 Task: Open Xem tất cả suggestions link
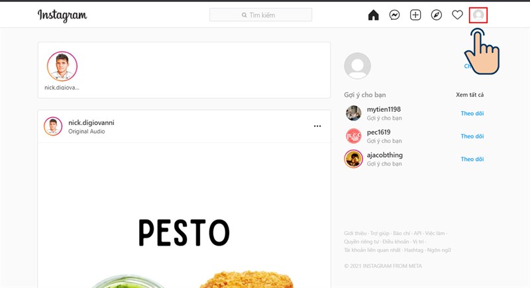tap(470, 95)
